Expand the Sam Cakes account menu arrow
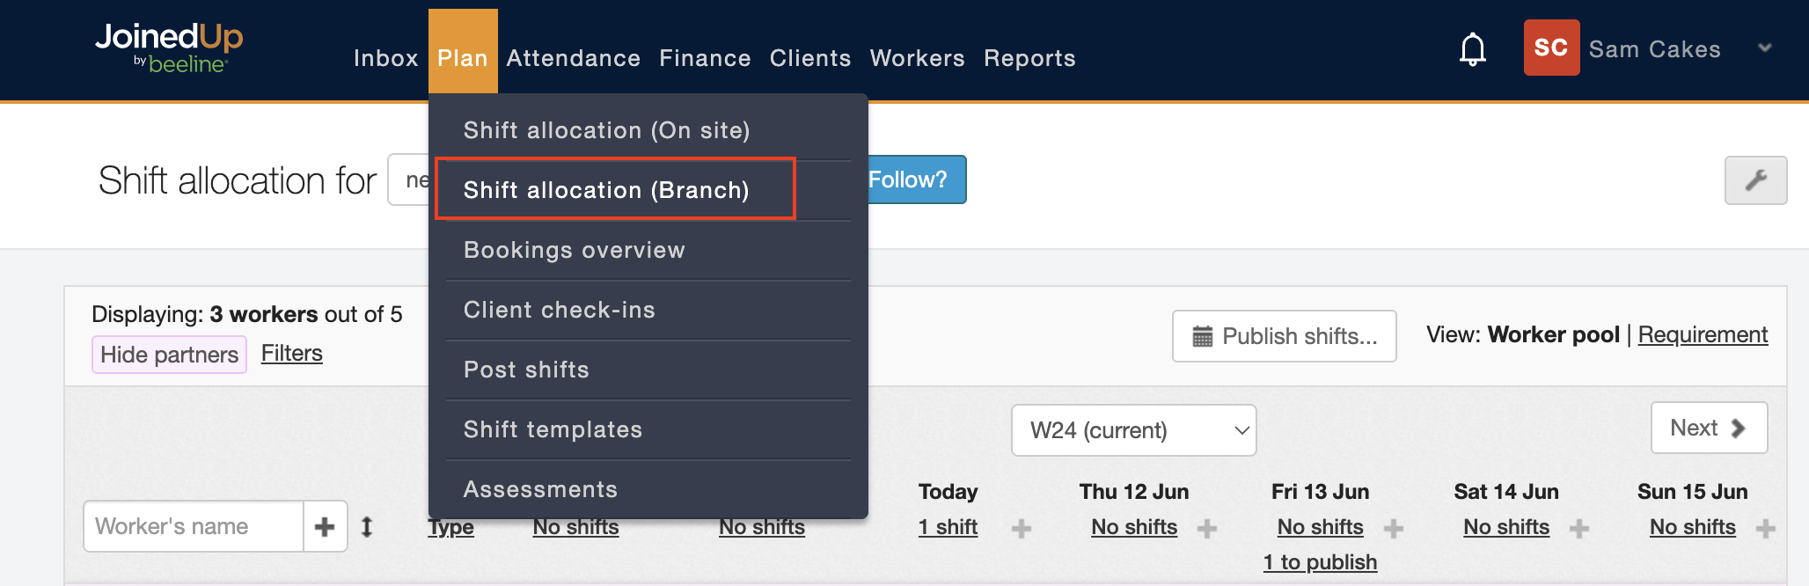The width and height of the screenshot is (1809, 586). pos(1764,48)
